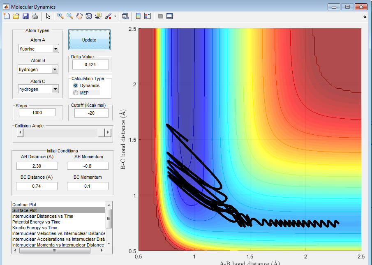Open the Atom C hydrogen dropdown
This screenshot has width=372, height=265.
[x=55, y=89]
